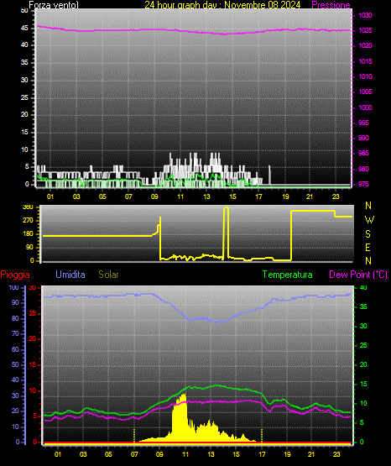Select the Pioggia legend label

click(15, 275)
